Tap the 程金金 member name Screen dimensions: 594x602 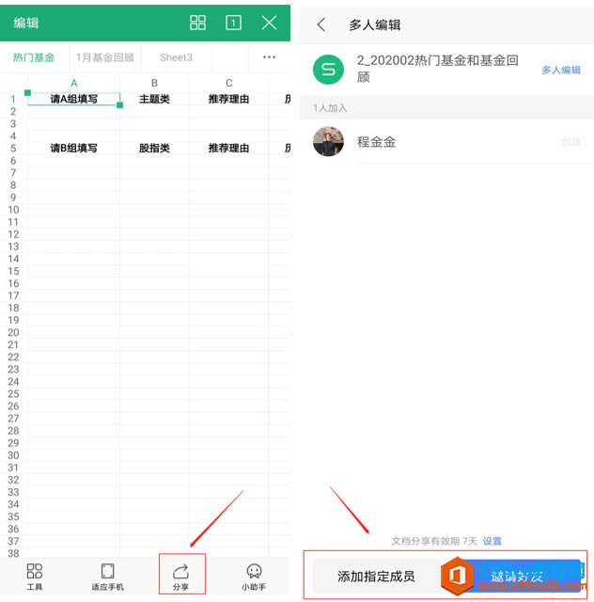coord(377,142)
